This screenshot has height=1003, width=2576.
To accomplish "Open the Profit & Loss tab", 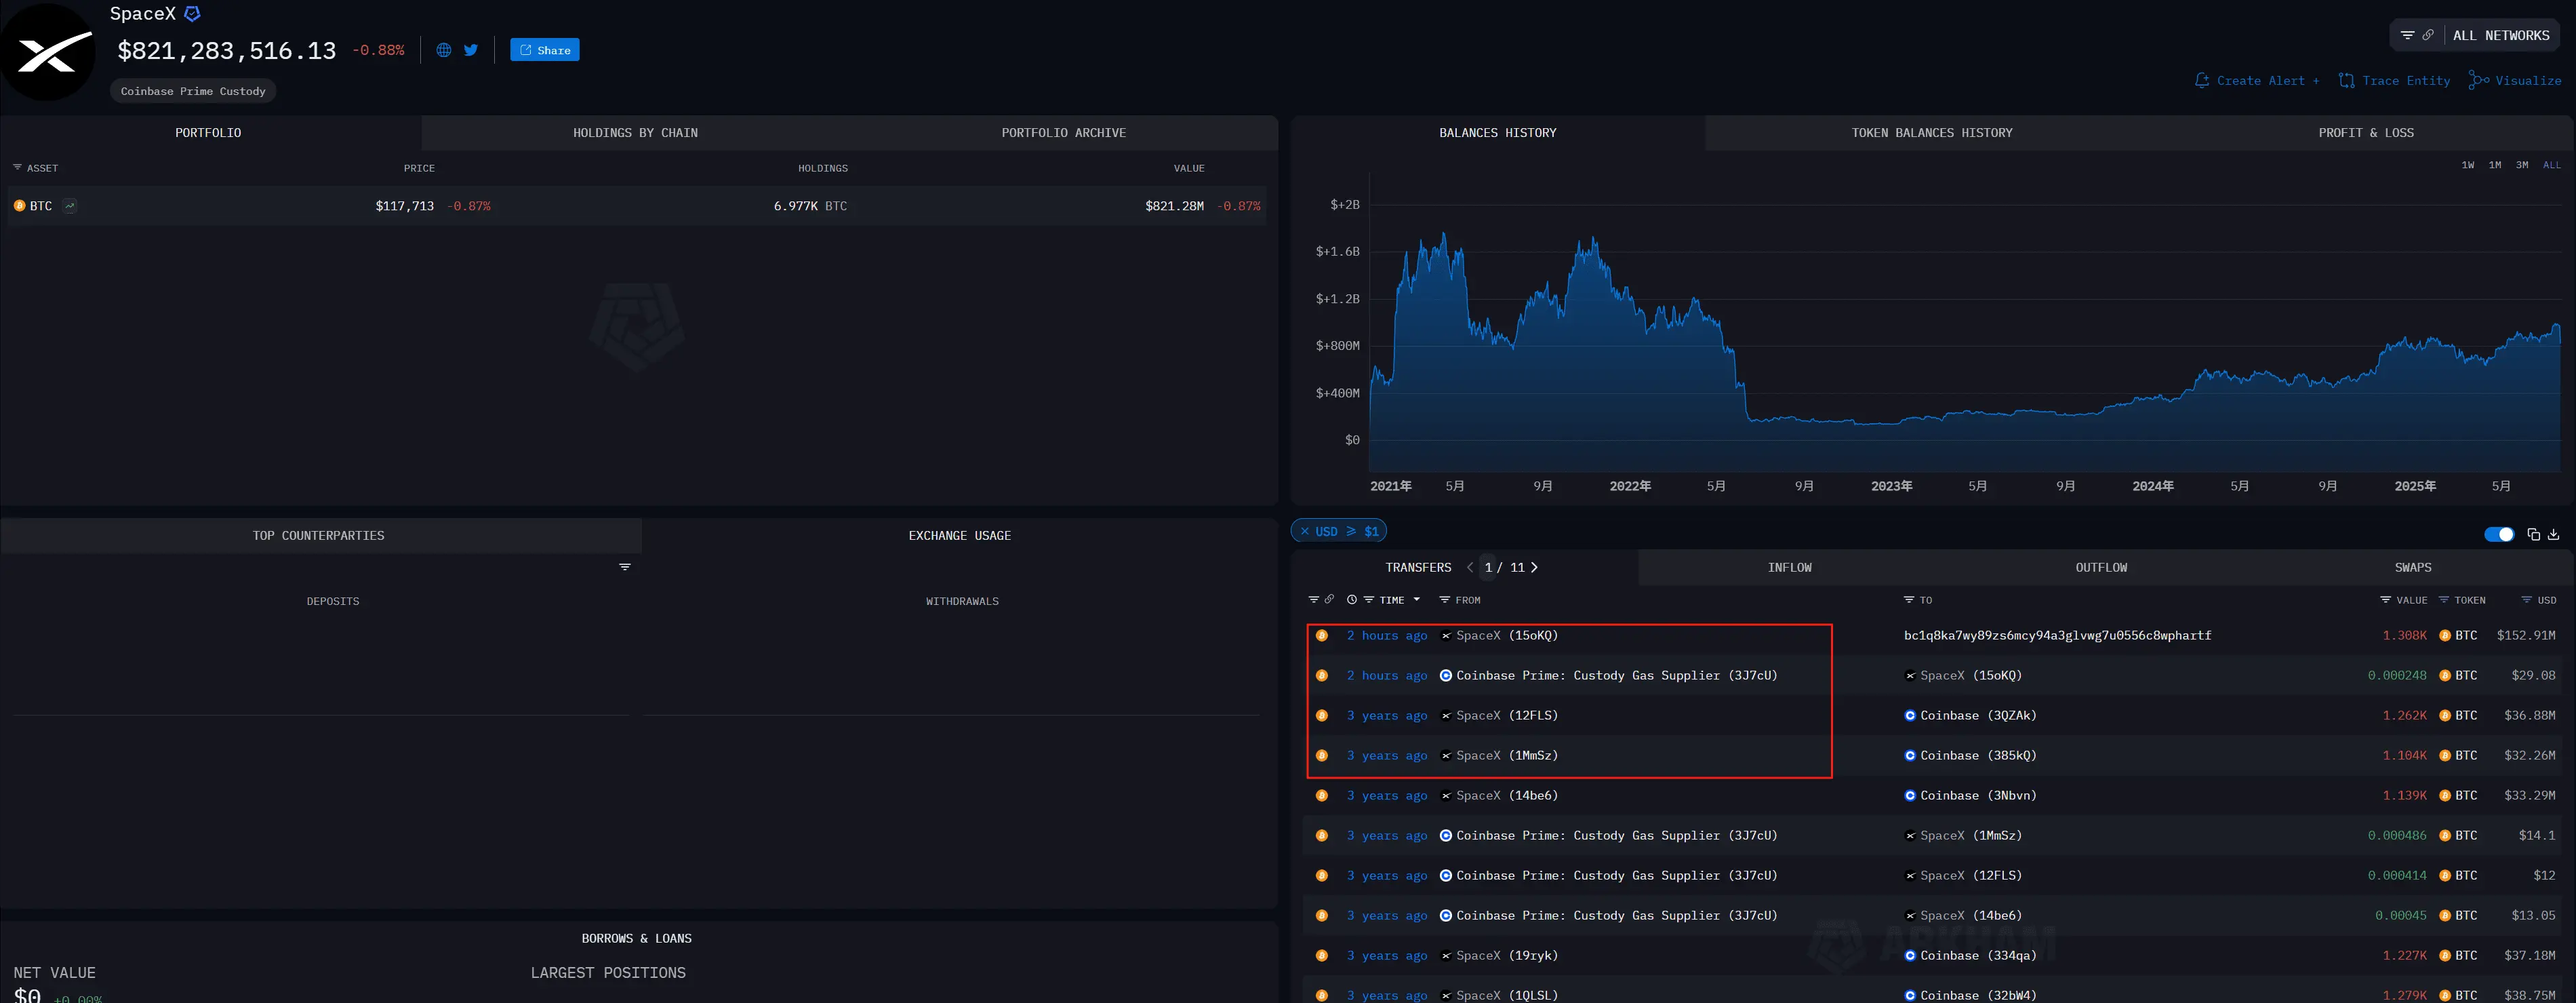I will click(x=2366, y=133).
